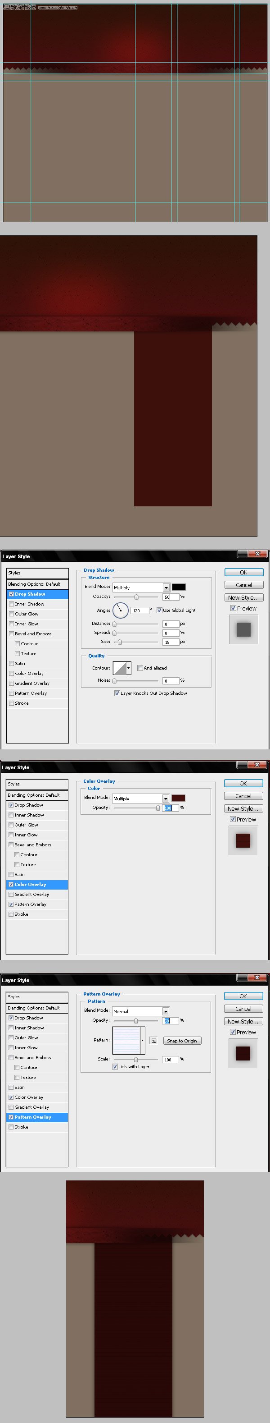
Task: Enable Inner Shadow in Drop Shadow dialog list
Action: tap(11, 604)
